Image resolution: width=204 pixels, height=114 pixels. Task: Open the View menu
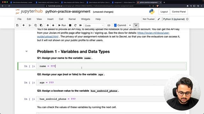[39, 19]
